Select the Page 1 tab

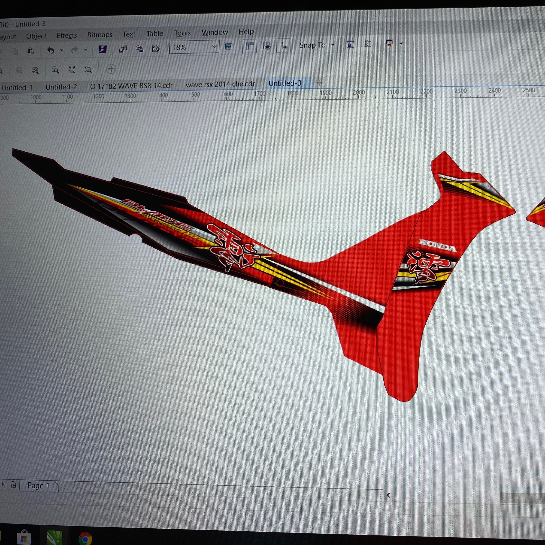pyautogui.click(x=38, y=486)
